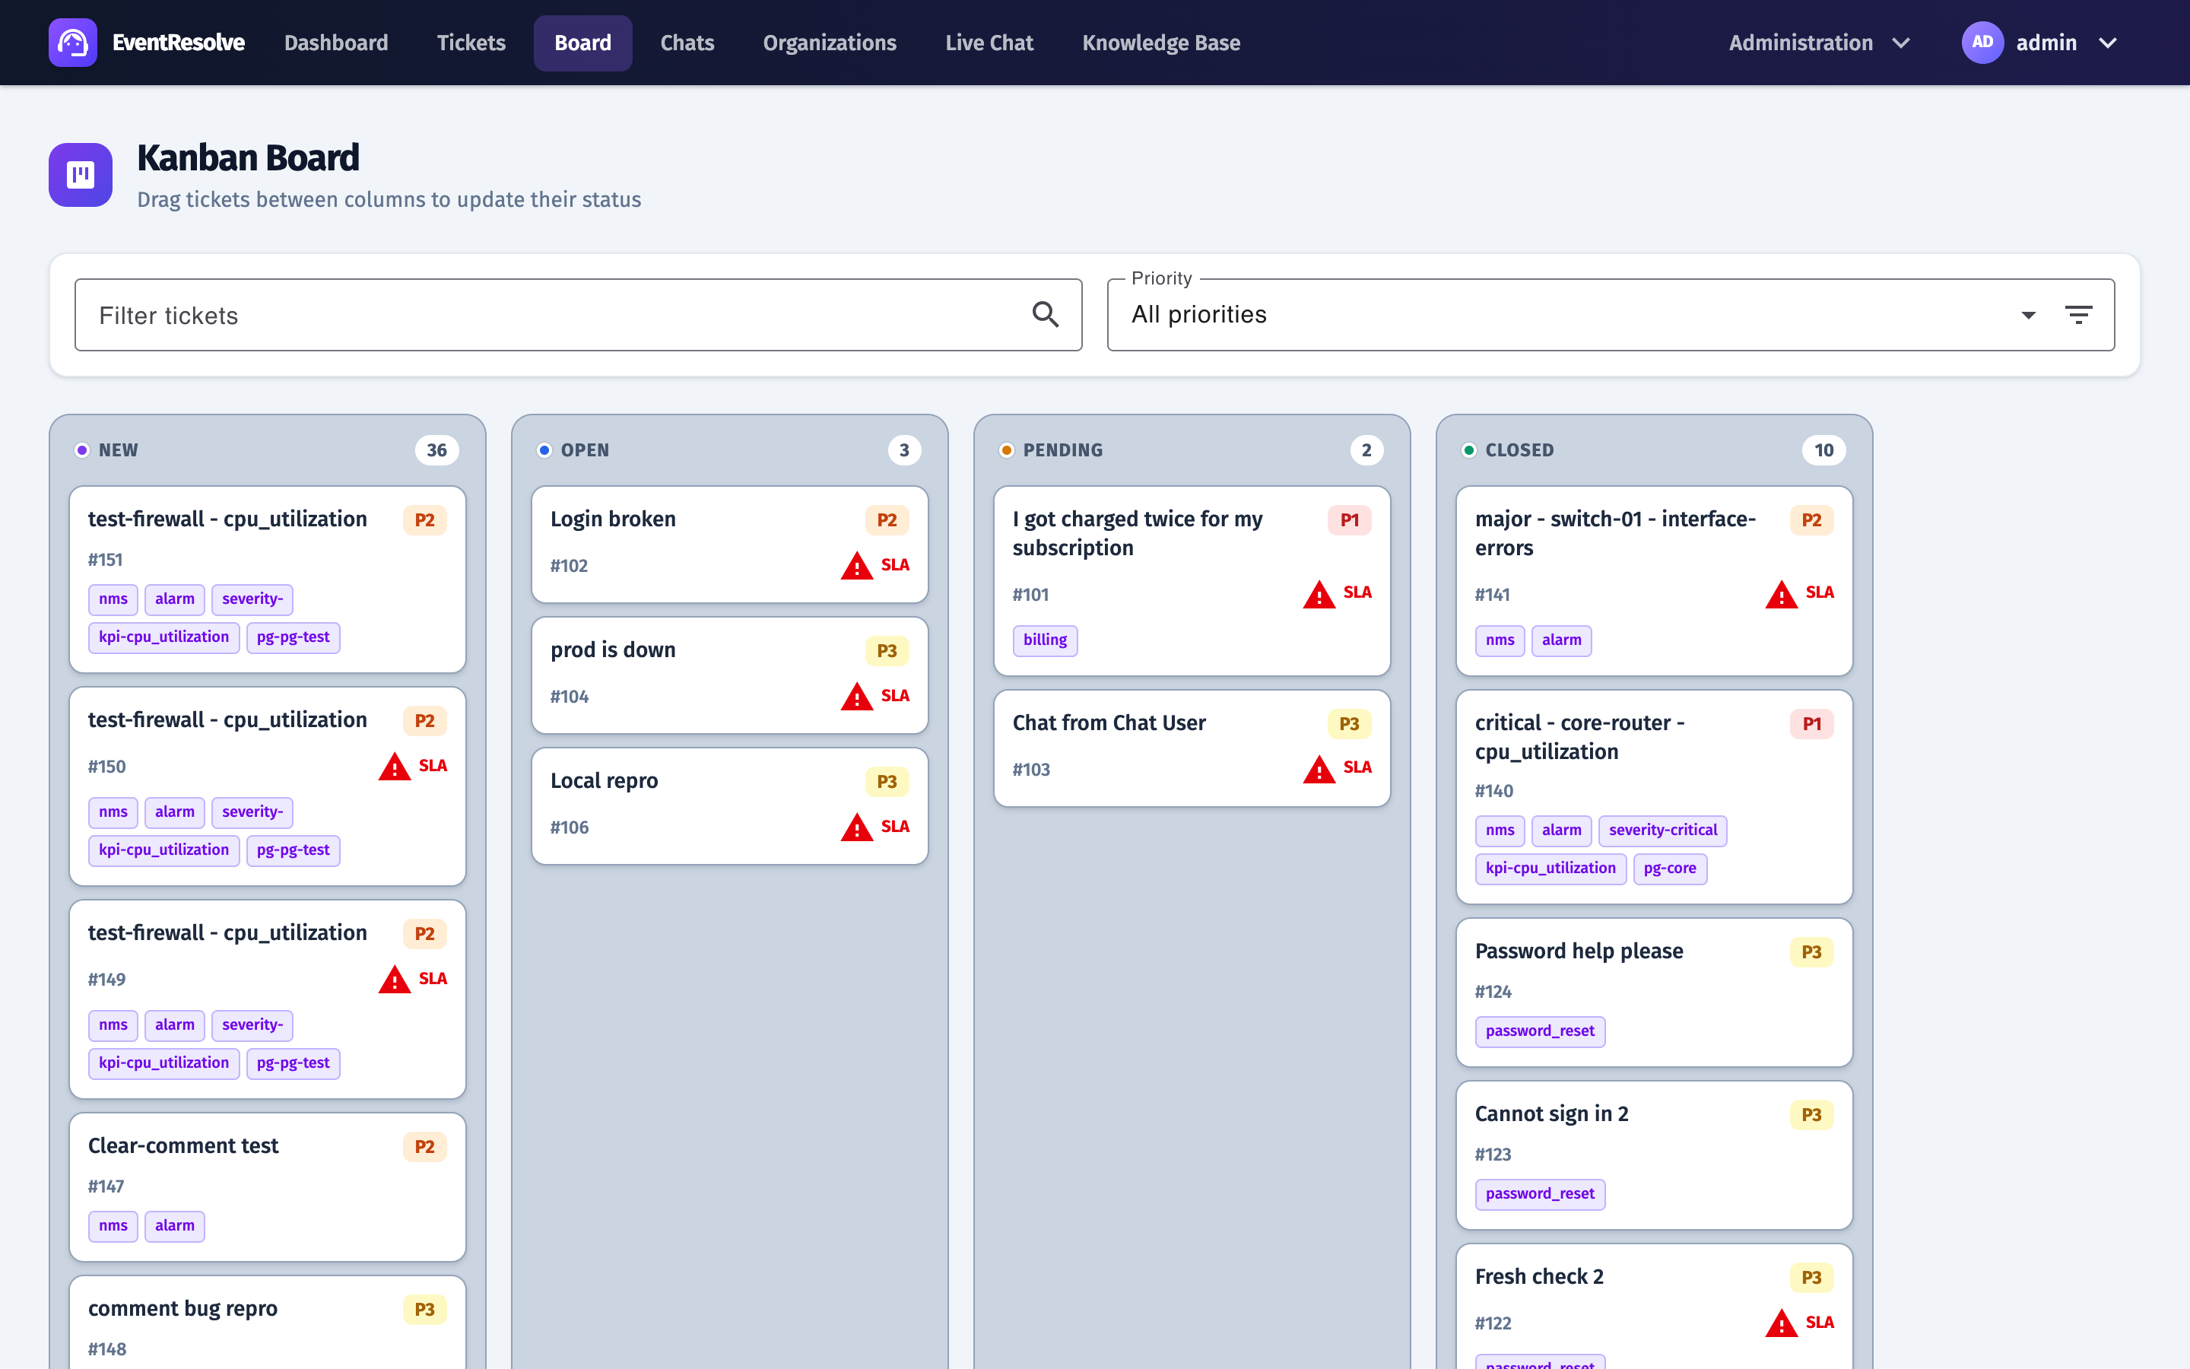Expand the admin user menu chevron
The image size is (2190, 1369).
[2108, 43]
